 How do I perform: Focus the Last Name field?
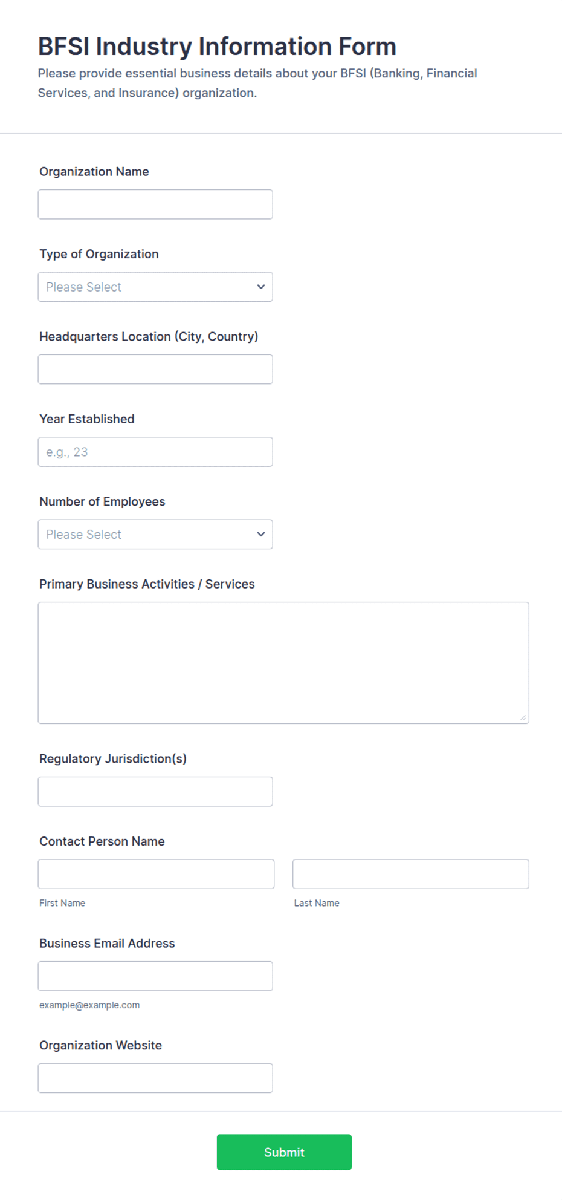point(411,874)
